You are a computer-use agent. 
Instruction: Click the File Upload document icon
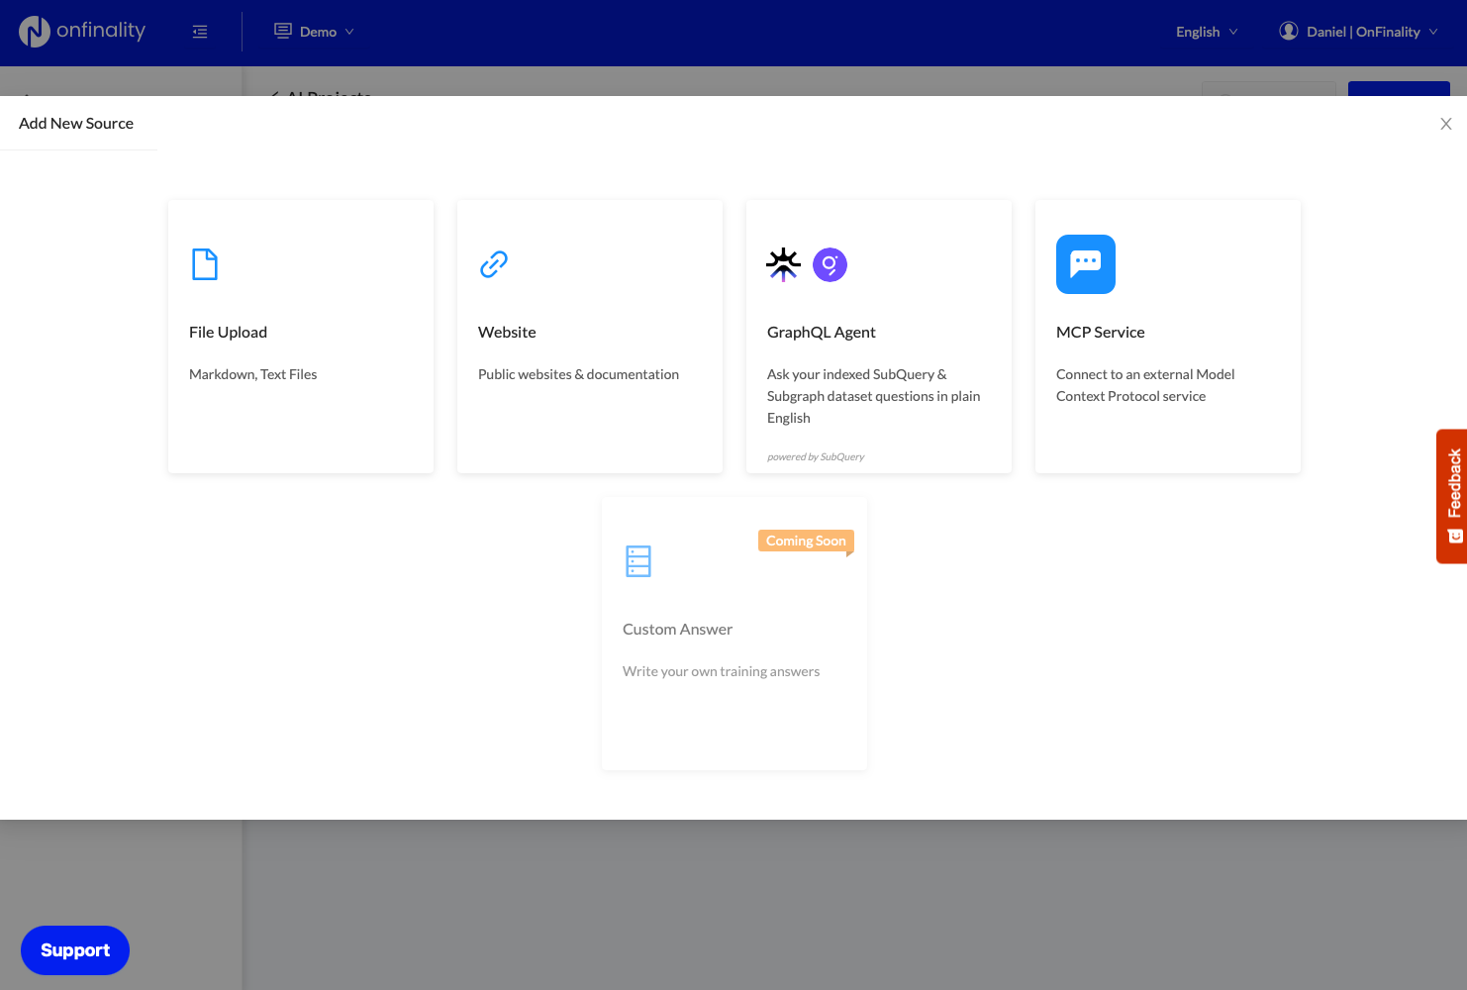[205, 264]
